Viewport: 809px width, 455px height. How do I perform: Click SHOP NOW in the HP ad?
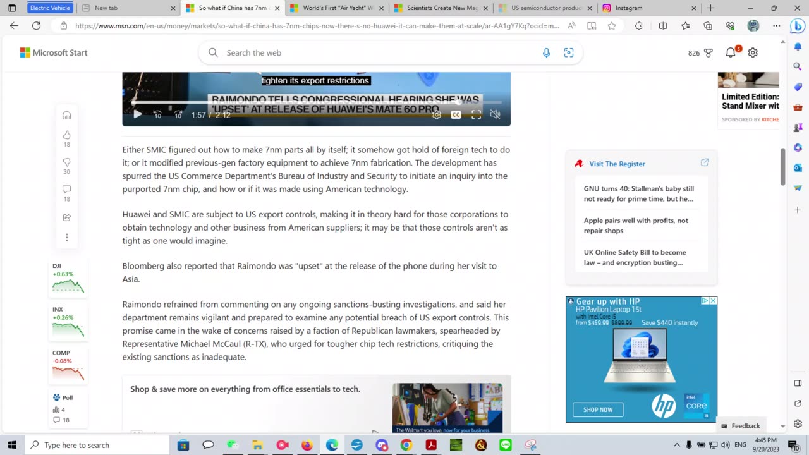coord(598,409)
